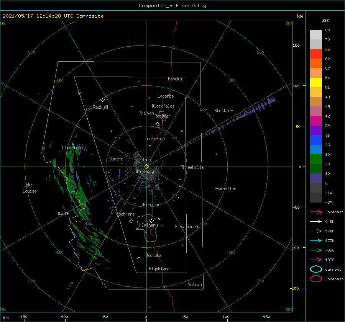Click the asterisk marker south of Stettler
The width and height of the screenshot is (345, 322).
tap(182, 131)
